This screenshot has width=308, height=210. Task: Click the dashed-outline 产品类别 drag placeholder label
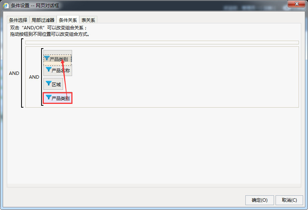click(x=59, y=59)
